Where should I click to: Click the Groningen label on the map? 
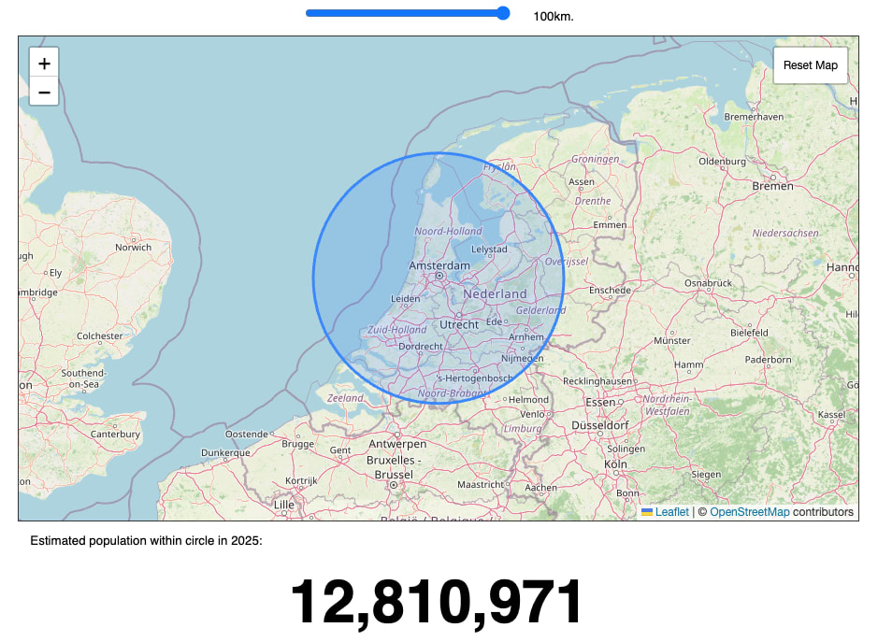pyautogui.click(x=596, y=159)
